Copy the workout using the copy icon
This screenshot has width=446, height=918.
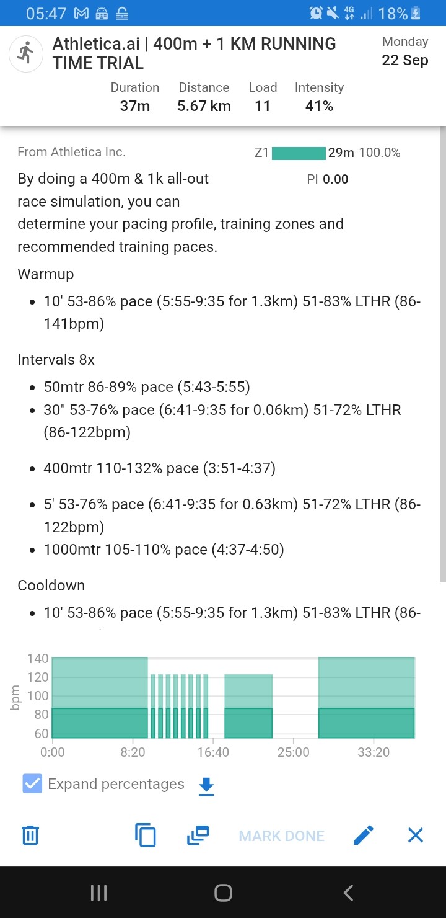tap(146, 836)
